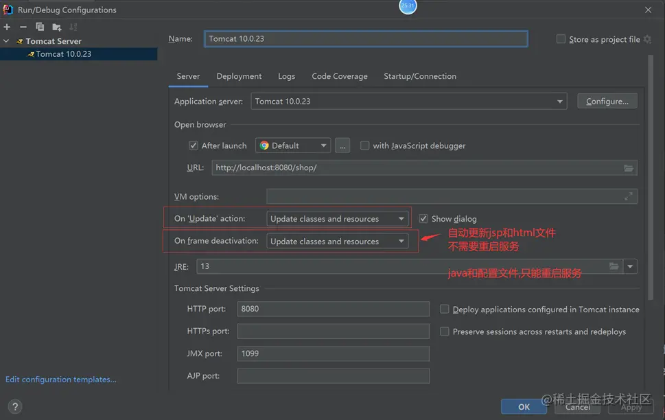Click the Configure... button
Screen dimensions: 665x420
pos(607,102)
